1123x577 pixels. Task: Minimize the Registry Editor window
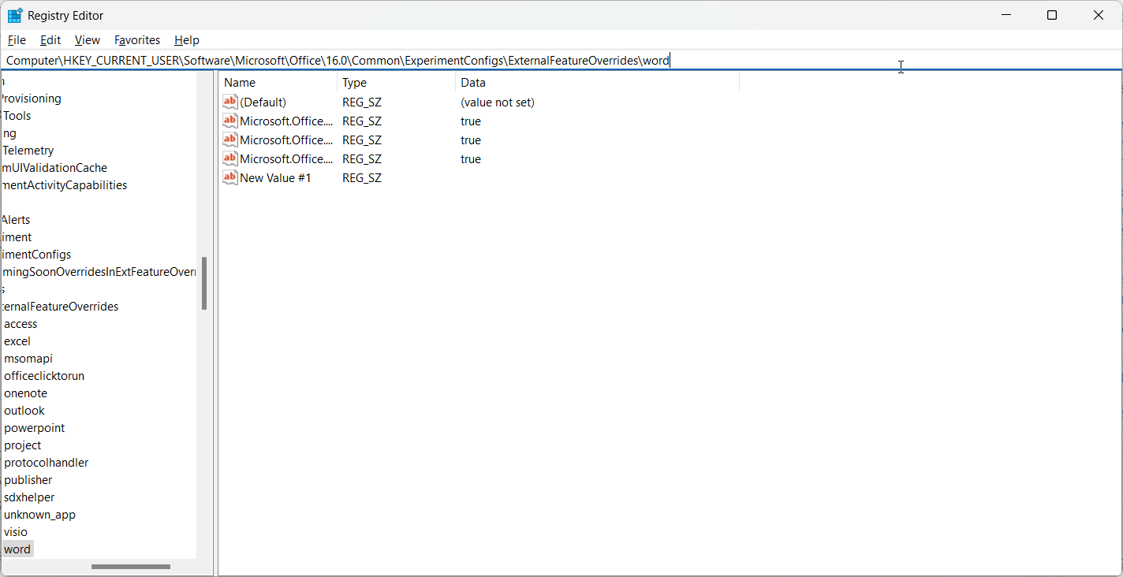(1006, 15)
